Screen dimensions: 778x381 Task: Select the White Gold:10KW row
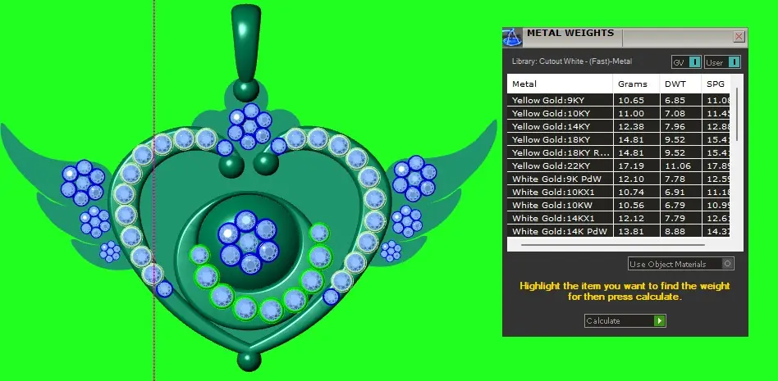[x=618, y=205]
